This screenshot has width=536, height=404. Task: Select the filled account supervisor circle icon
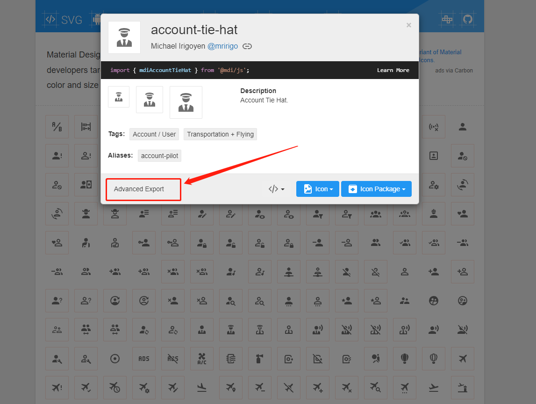(x=434, y=301)
